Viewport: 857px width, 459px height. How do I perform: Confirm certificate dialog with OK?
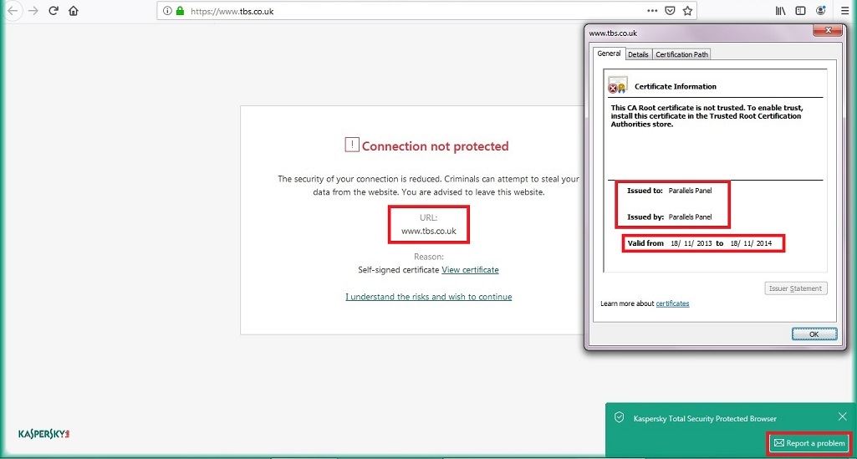(814, 334)
